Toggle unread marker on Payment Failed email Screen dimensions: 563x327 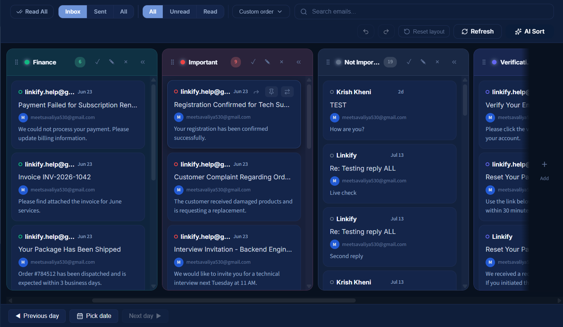point(20,92)
